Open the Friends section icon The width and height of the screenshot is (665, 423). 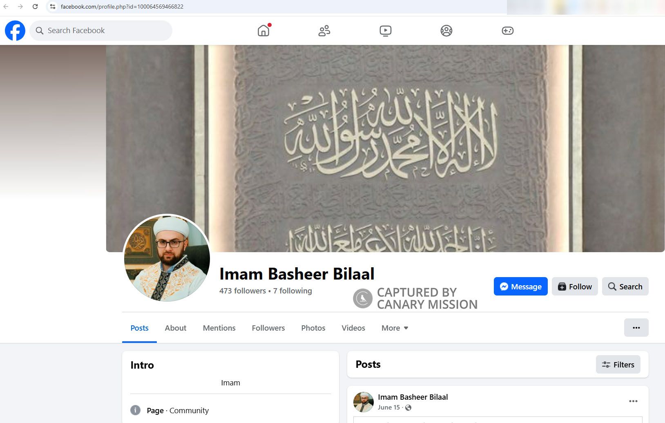tap(324, 30)
